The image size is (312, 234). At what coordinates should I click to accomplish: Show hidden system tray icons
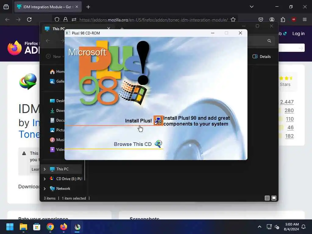[x=260, y=227]
